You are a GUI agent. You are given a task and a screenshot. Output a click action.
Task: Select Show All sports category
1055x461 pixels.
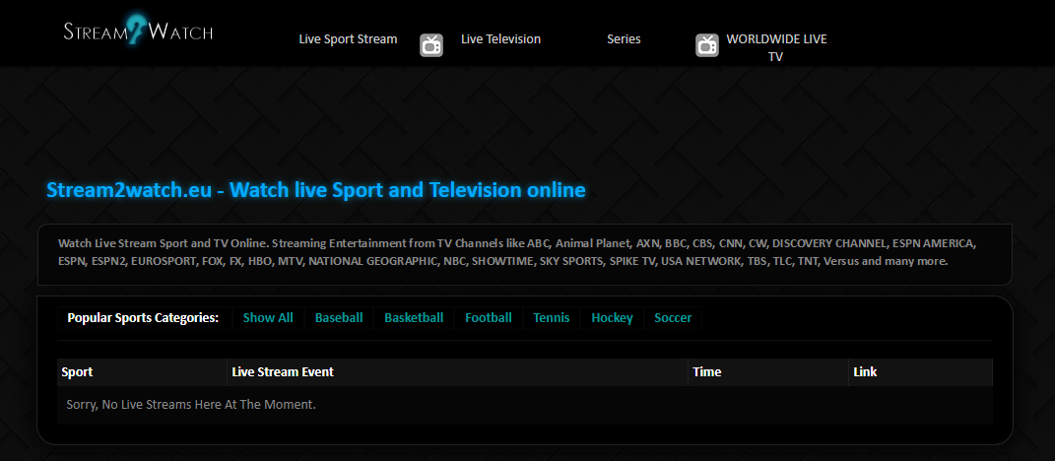tap(268, 318)
